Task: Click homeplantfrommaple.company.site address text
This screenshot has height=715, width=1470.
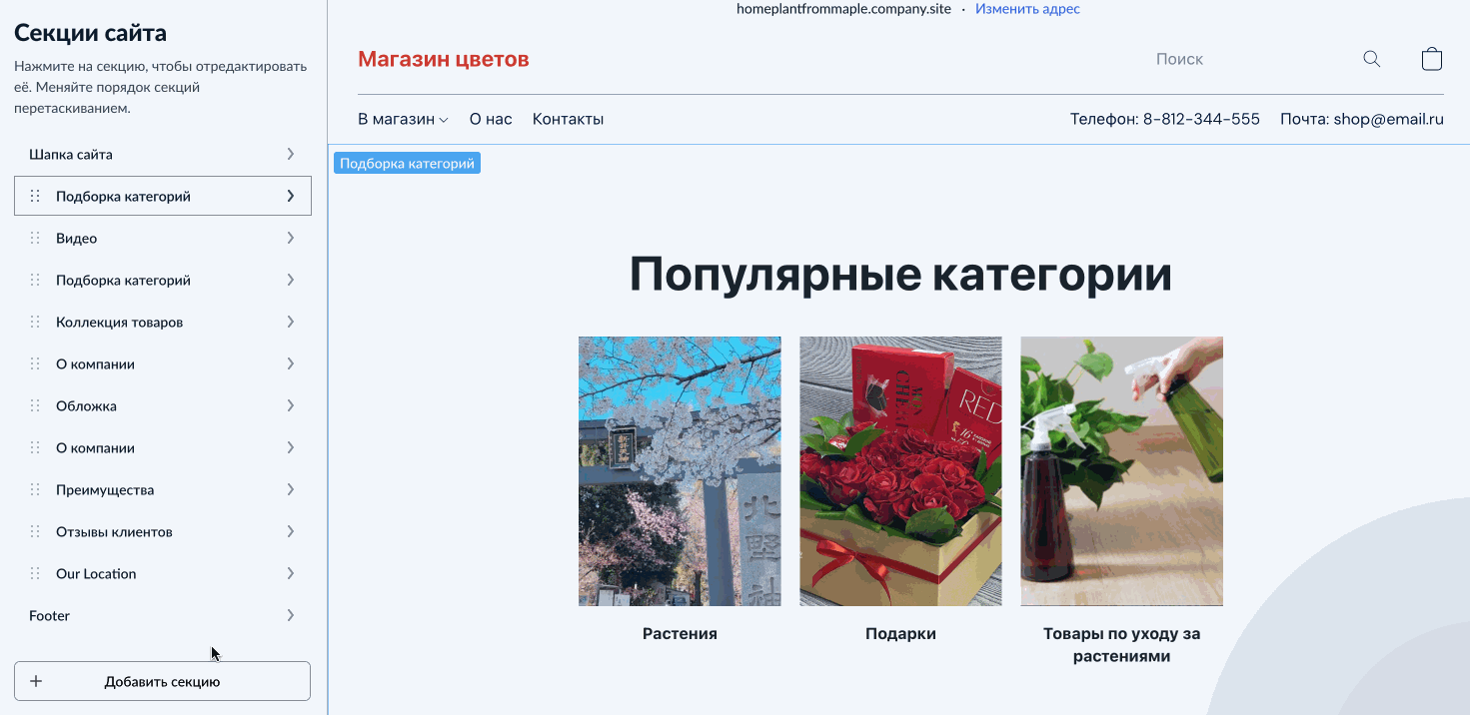Action: pyautogui.click(x=843, y=9)
